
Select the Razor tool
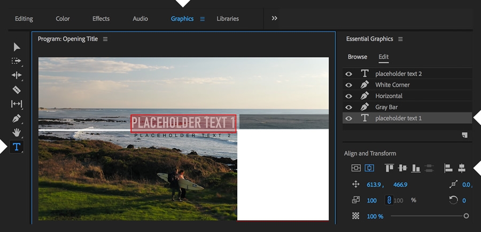16,90
